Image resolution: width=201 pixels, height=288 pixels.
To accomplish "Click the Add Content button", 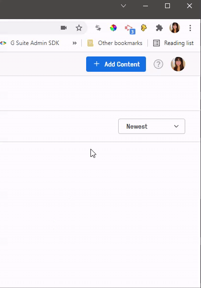I will (x=116, y=64).
